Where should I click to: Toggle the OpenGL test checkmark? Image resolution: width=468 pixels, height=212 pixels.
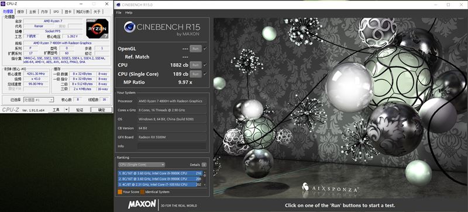click(205, 48)
